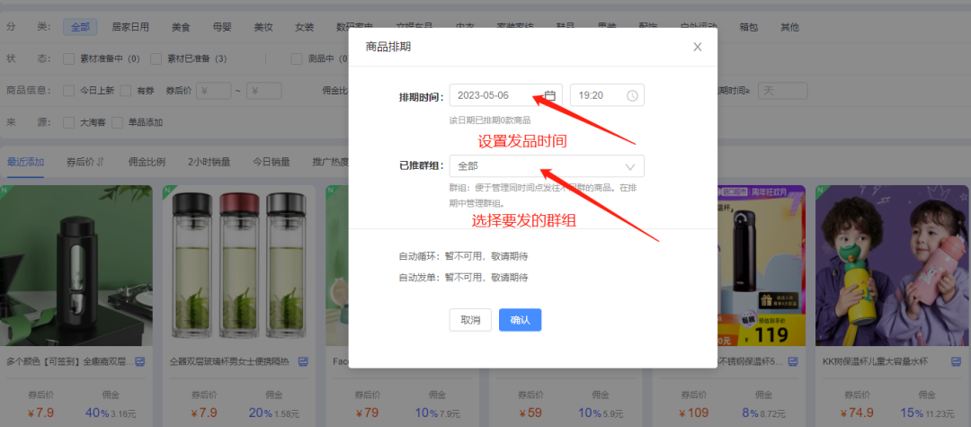This screenshot has width=971, height=427.
Task: Click chart icon on KK树保温杯 product card
Action: coord(956,361)
